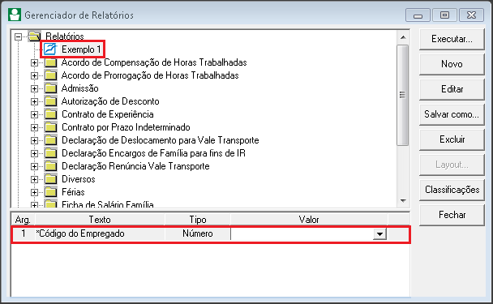Expand Contrato por Prazo Indeterminado folder
The height and width of the screenshot is (304, 493).
point(34,127)
